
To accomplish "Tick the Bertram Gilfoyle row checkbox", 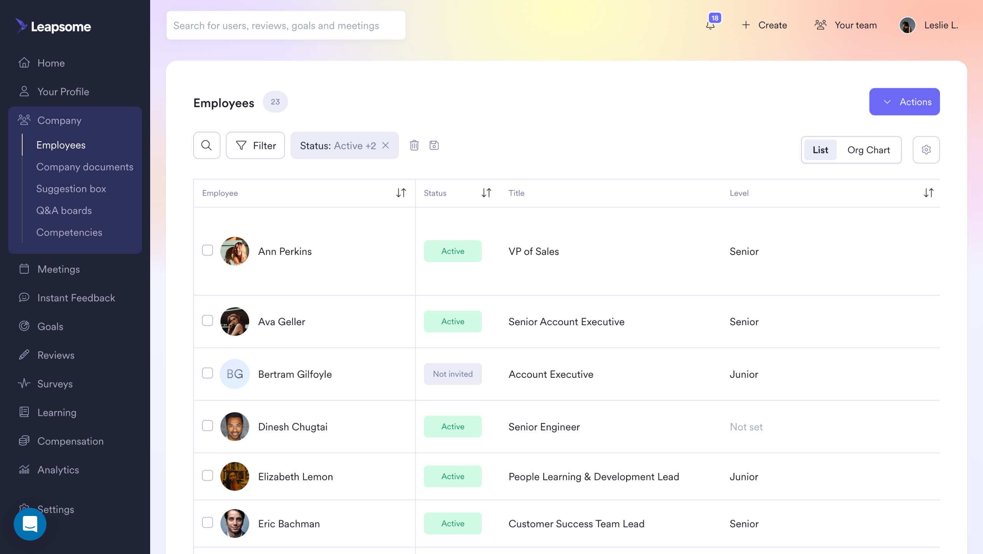I will (x=207, y=373).
